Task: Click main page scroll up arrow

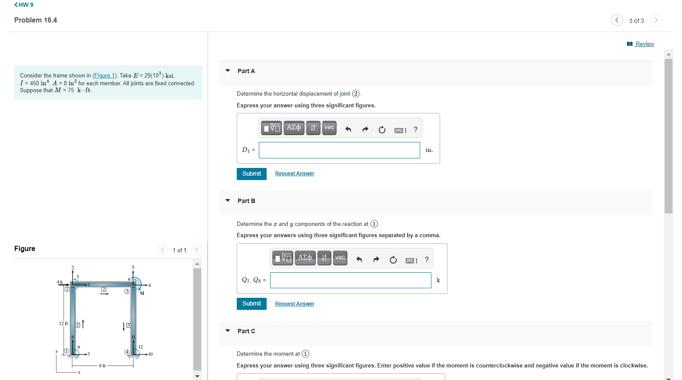Action: pos(669,54)
